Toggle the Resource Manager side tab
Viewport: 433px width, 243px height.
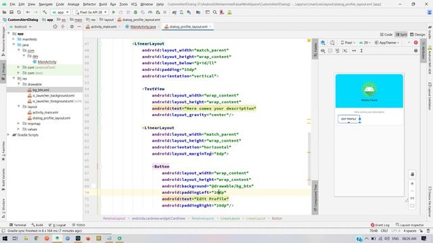tap(3, 41)
